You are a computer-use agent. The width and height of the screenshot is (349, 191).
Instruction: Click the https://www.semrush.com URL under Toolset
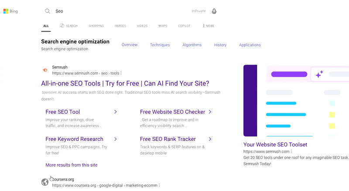(266, 151)
